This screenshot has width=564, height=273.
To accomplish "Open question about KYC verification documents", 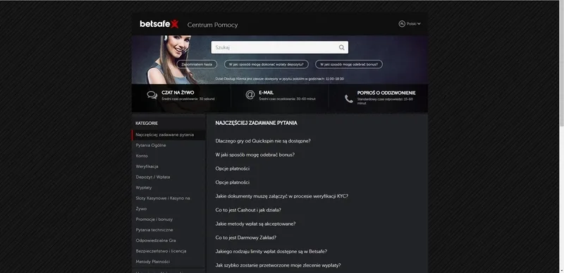I will (x=281, y=196).
